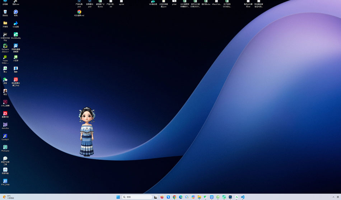This screenshot has width=341, height=200.
Task: Launch Microsoft Edge from the taskbar
Action: (181, 197)
